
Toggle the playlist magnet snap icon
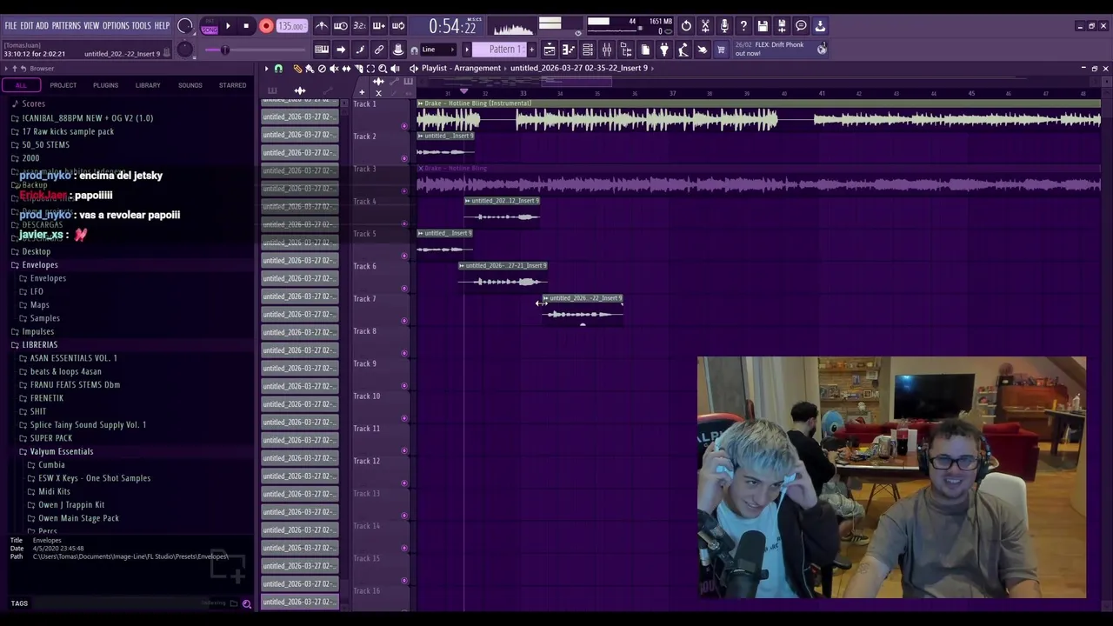(x=278, y=68)
